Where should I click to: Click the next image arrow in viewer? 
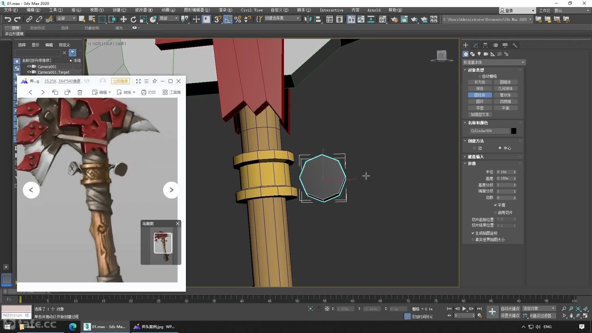[x=171, y=190]
